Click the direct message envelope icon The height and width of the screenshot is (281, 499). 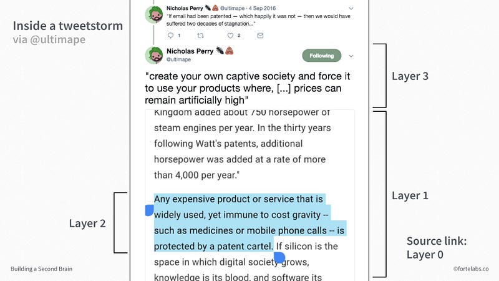coord(260,36)
